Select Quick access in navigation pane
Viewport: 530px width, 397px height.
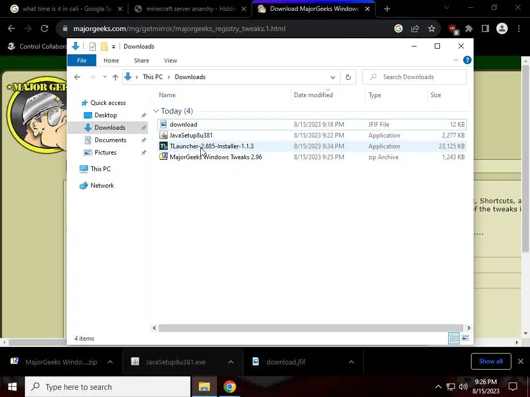tap(108, 103)
